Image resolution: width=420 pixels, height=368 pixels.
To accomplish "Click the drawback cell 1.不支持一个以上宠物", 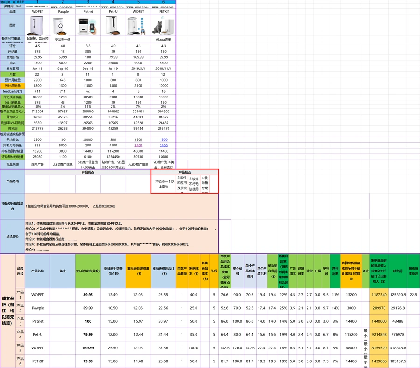I will pyautogui.click(x=164, y=184).
